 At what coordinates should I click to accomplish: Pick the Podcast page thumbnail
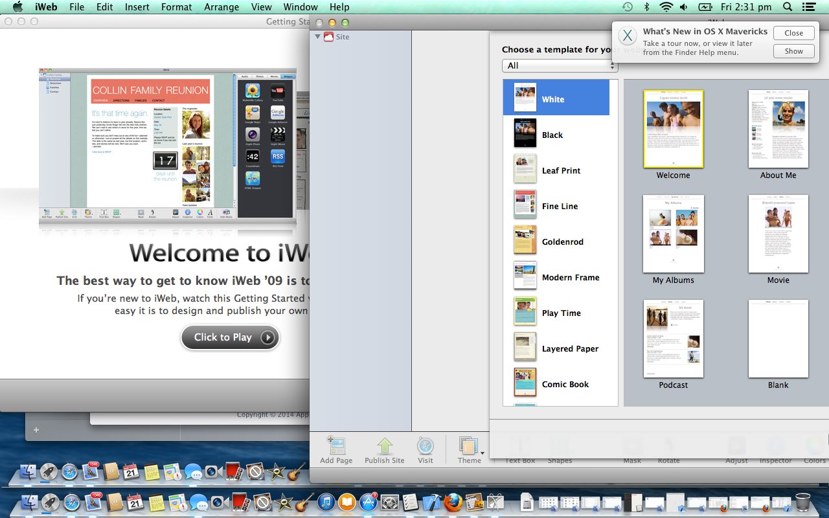tap(673, 339)
